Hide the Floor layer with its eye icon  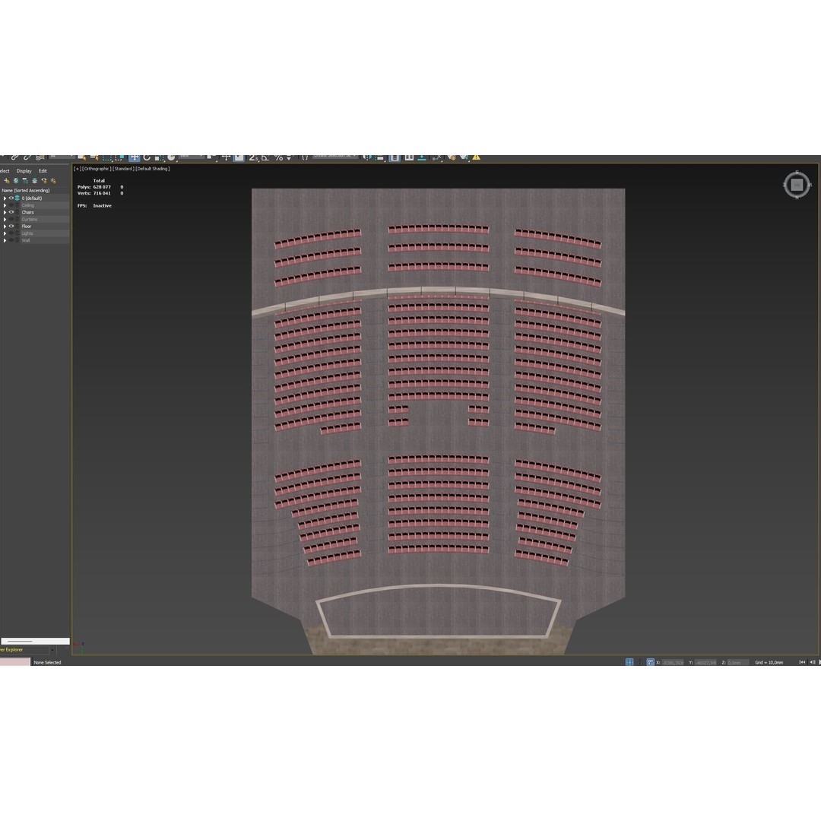pyautogui.click(x=11, y=227)
